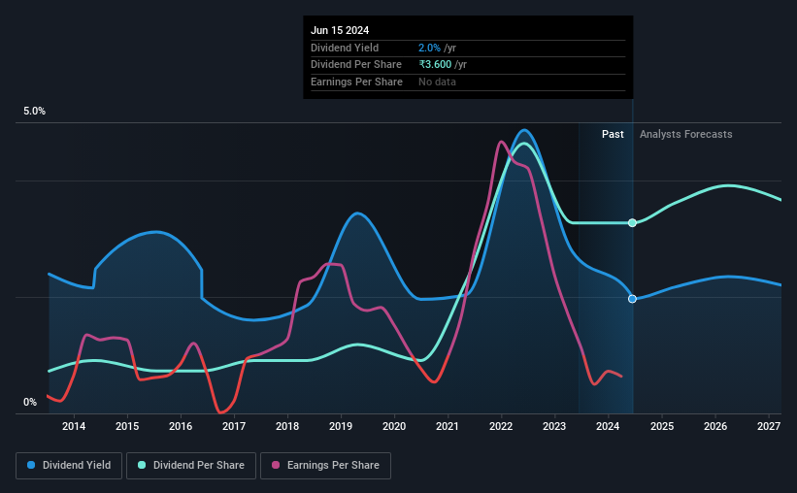
Task: Click the 2027 x-axis label
Action: [x=769, y=426]
